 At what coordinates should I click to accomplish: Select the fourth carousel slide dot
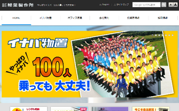pyautogui.click(x=163, y=35)
